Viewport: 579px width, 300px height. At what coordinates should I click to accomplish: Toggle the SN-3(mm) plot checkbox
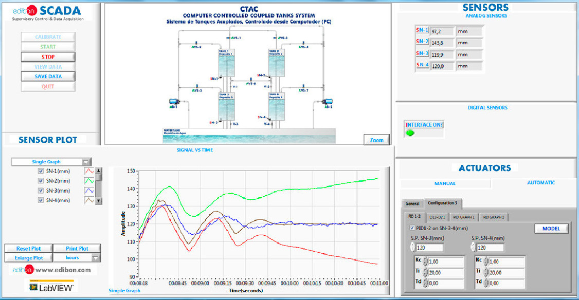(x=41, y=191)
